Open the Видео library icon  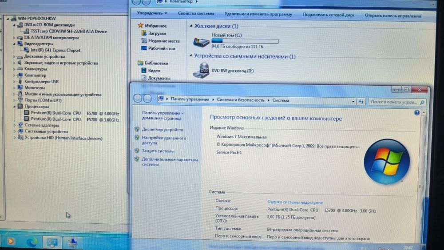click(144, 70)
